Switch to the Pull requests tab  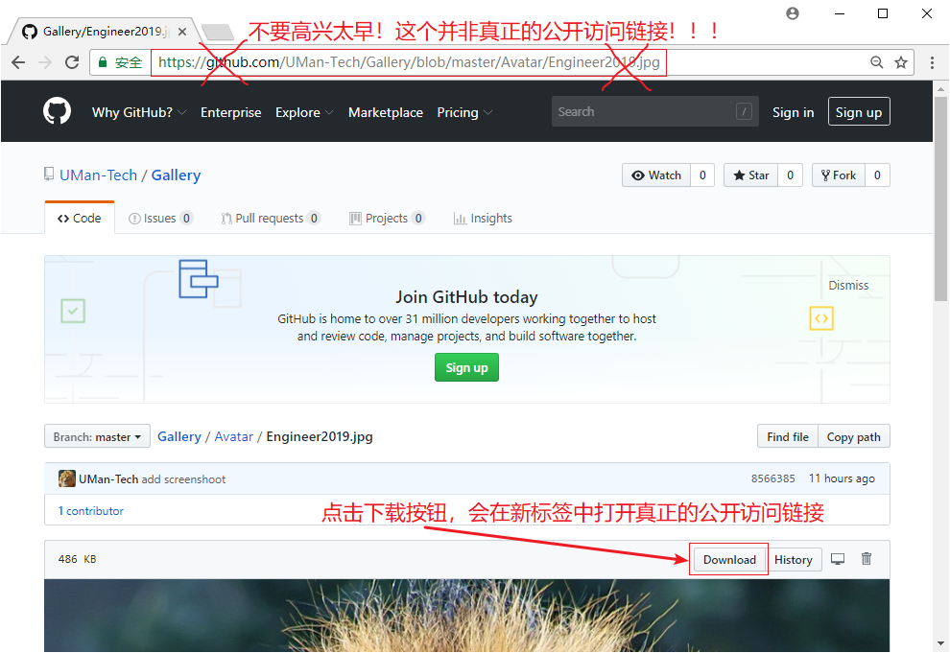pyautogui.click(x=271, y=218)
